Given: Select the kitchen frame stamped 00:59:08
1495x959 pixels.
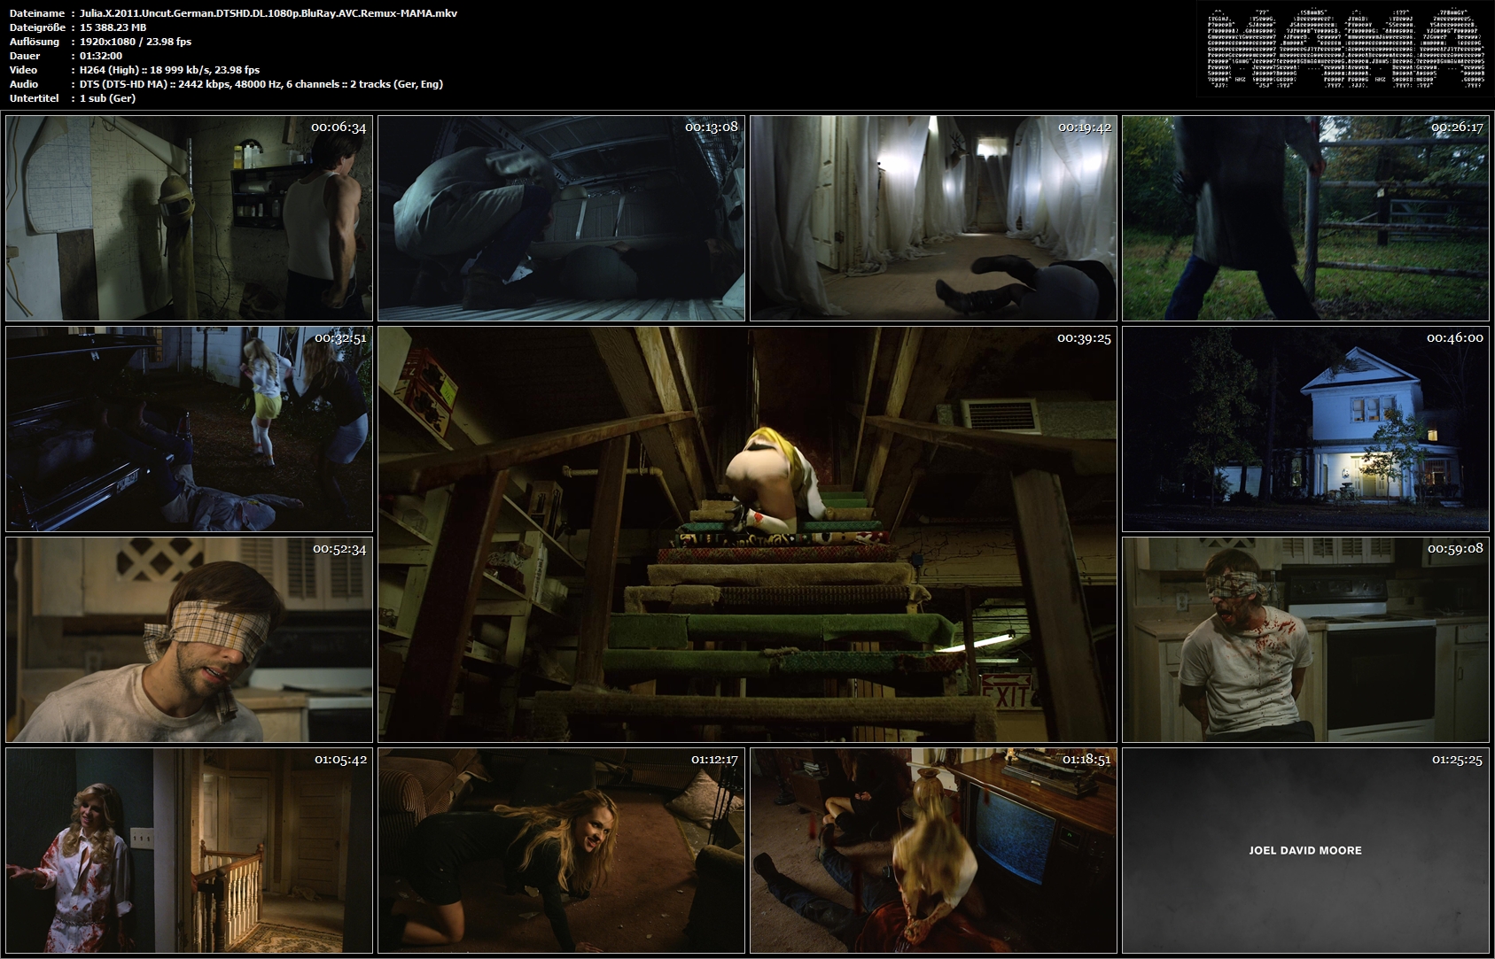Looking at the screenshot, I should pos(1305,639).
